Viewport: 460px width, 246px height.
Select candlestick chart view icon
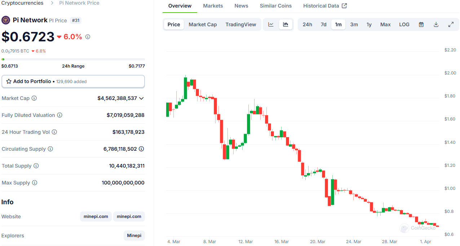tap(286, 24)
